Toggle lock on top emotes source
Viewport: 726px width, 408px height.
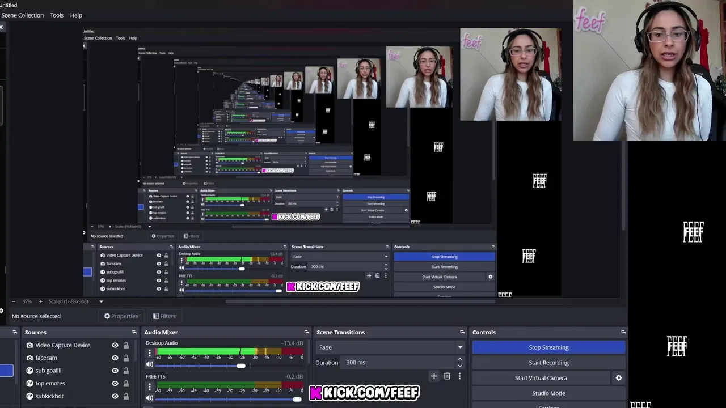coord(126,384)
